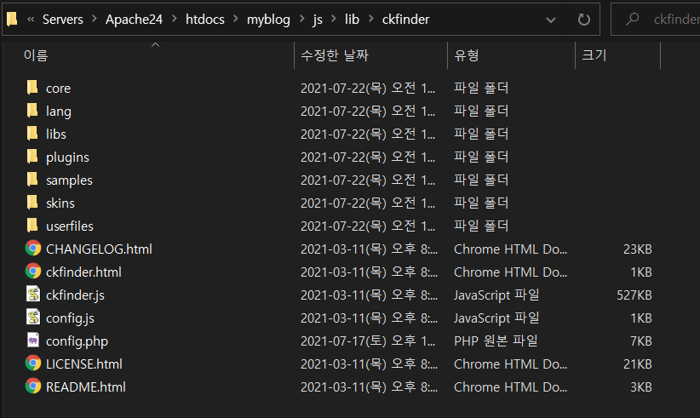This screenshot has width=700, height=418.
Task: Click the ckfinder search input field
Action: [673, 20]
